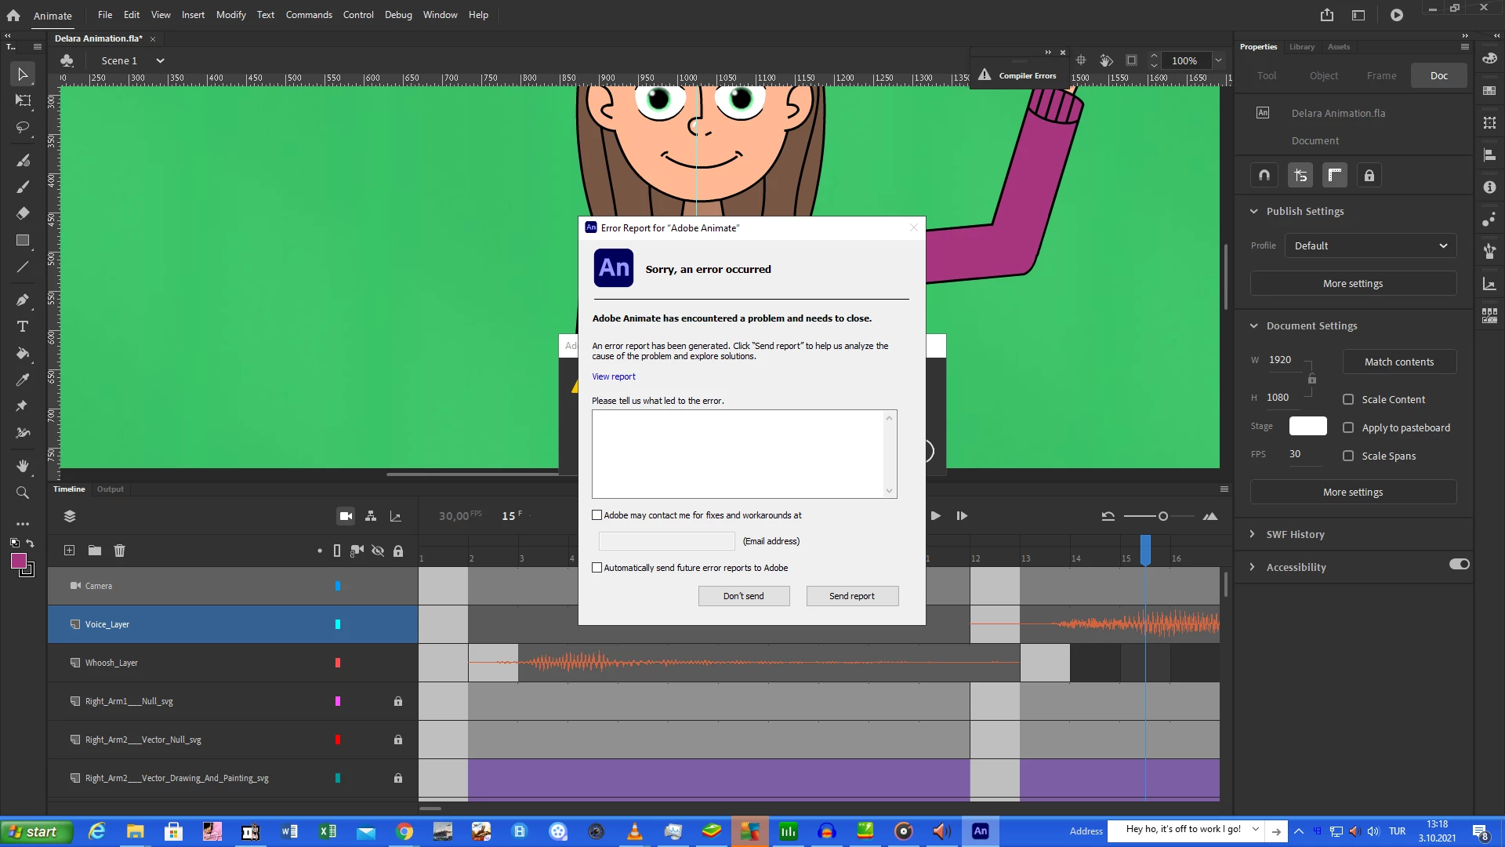Open the Profile Default dropdown
Screen dimensions: 1505x847
tap(1370, 245)
